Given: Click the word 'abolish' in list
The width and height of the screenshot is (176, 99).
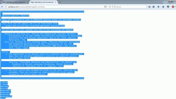Looking at the screenshot, I should tap(4, 88).
